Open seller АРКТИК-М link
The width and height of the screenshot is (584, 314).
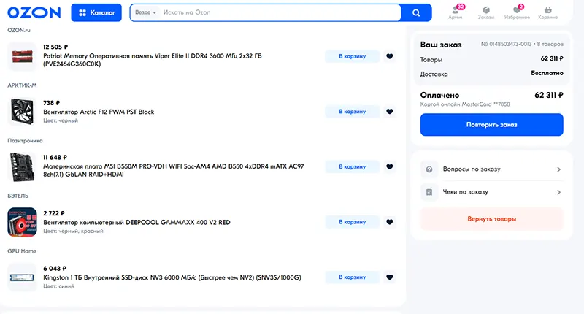(x=22, y=85)
